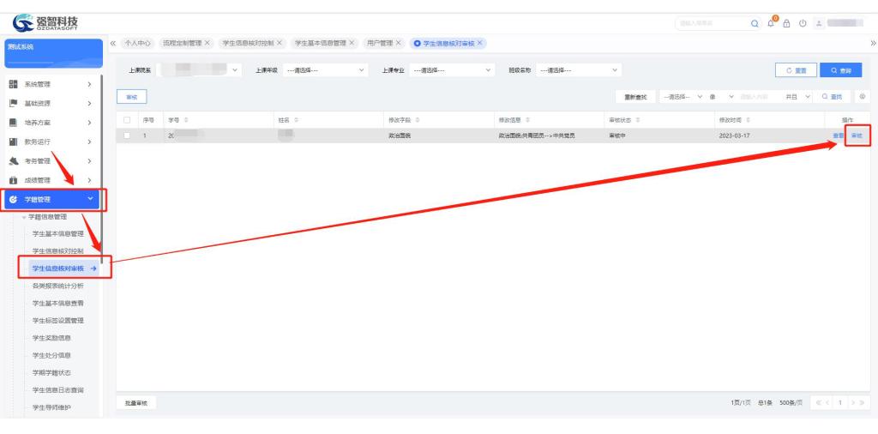Click the notification bell icon
Screen dimensions: 878x434
773,23
